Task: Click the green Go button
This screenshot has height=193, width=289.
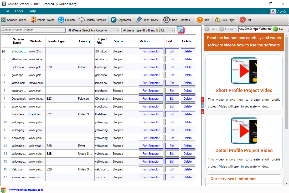Action: tap(278, 29)
